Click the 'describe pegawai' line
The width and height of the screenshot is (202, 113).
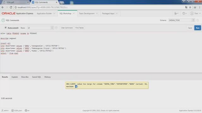[9, 38]
